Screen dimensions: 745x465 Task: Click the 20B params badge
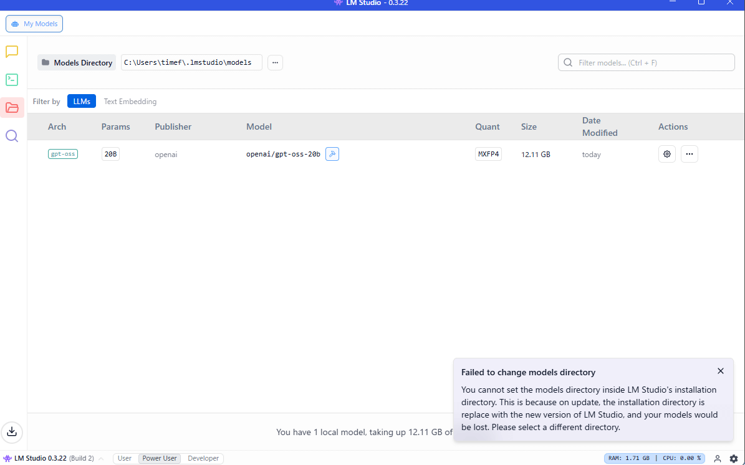111,155
